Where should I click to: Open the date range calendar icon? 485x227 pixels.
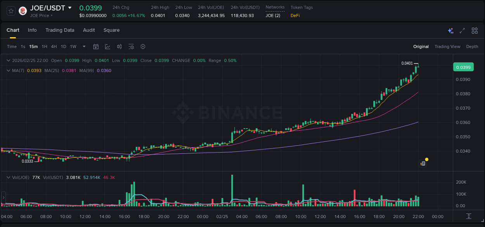(96, 46)
